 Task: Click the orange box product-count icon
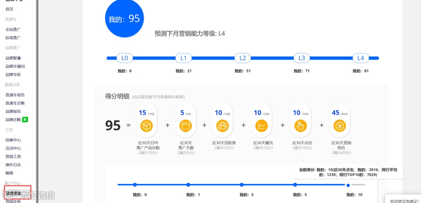coord(146,126)
